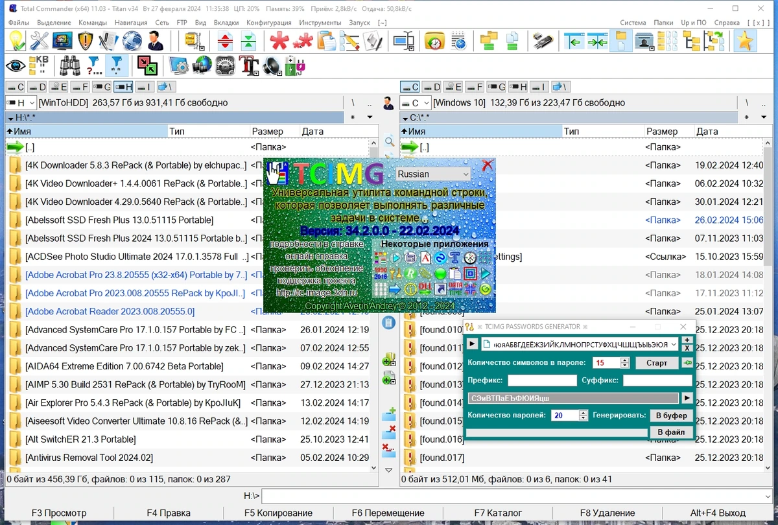
Task: Toggle the funnel filter with asterisks icon
Action: click(116, 65)
